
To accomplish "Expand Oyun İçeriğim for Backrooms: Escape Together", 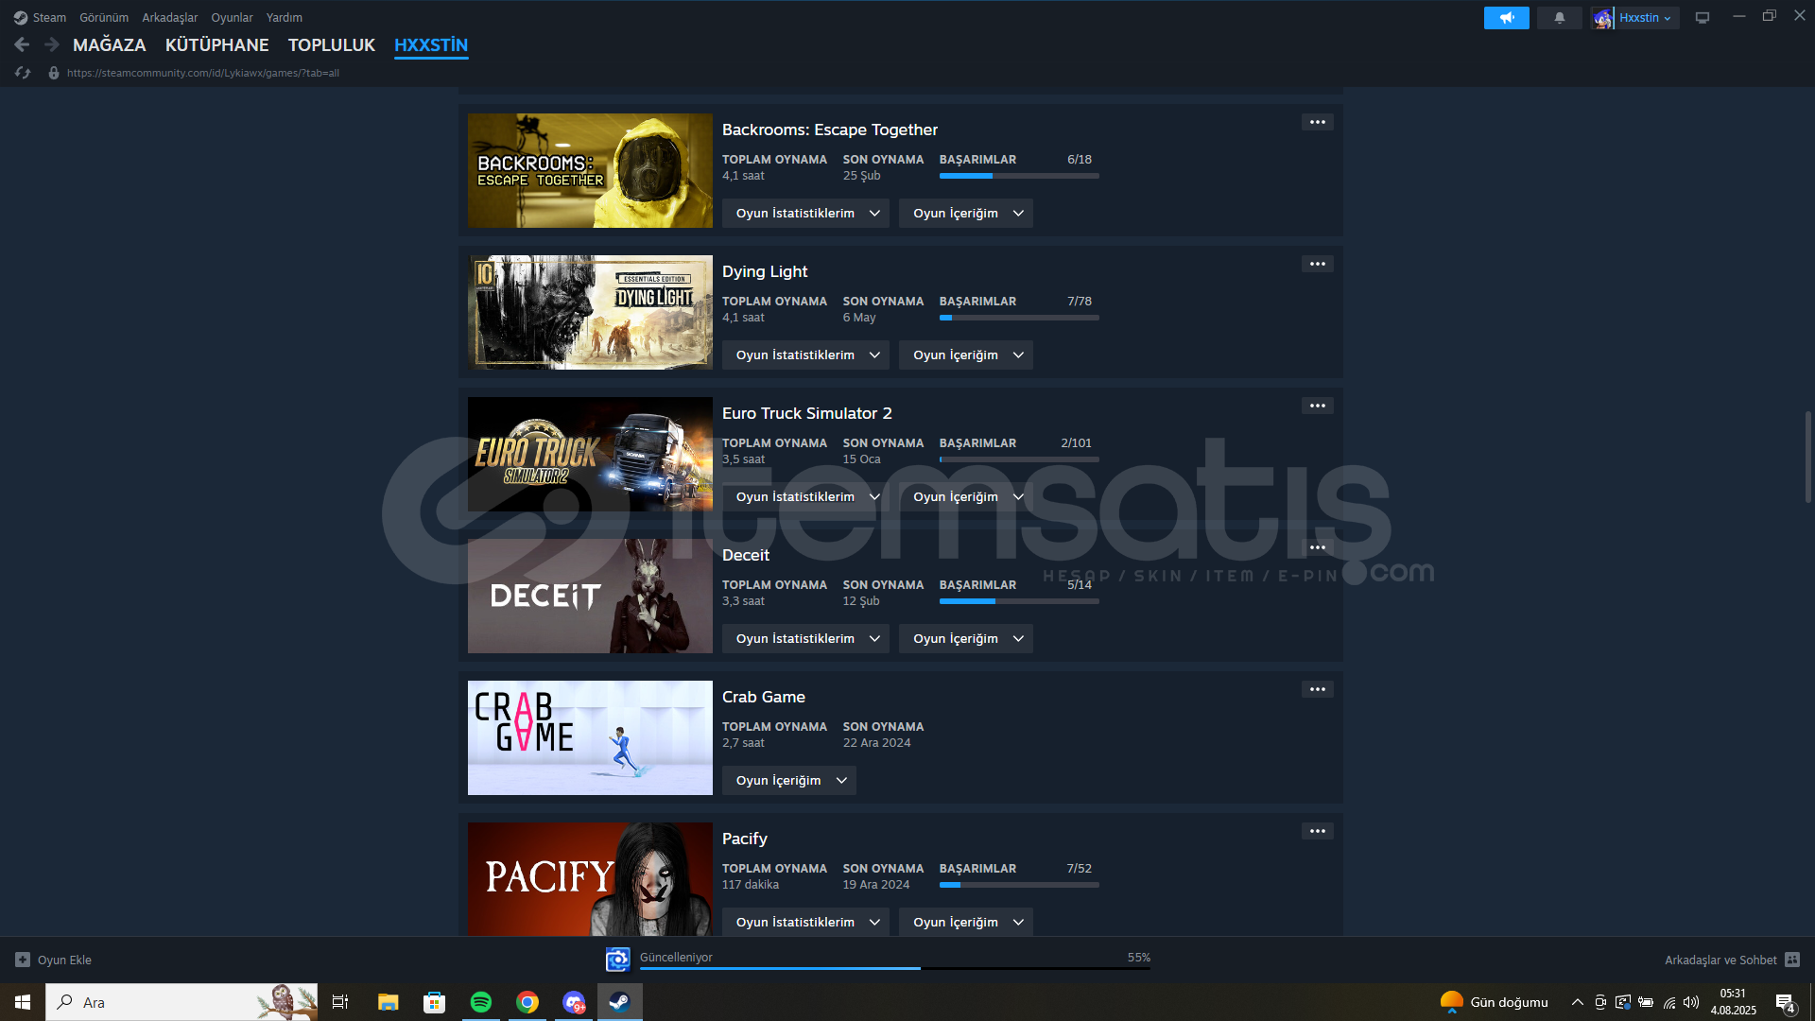I will [966, 213].
